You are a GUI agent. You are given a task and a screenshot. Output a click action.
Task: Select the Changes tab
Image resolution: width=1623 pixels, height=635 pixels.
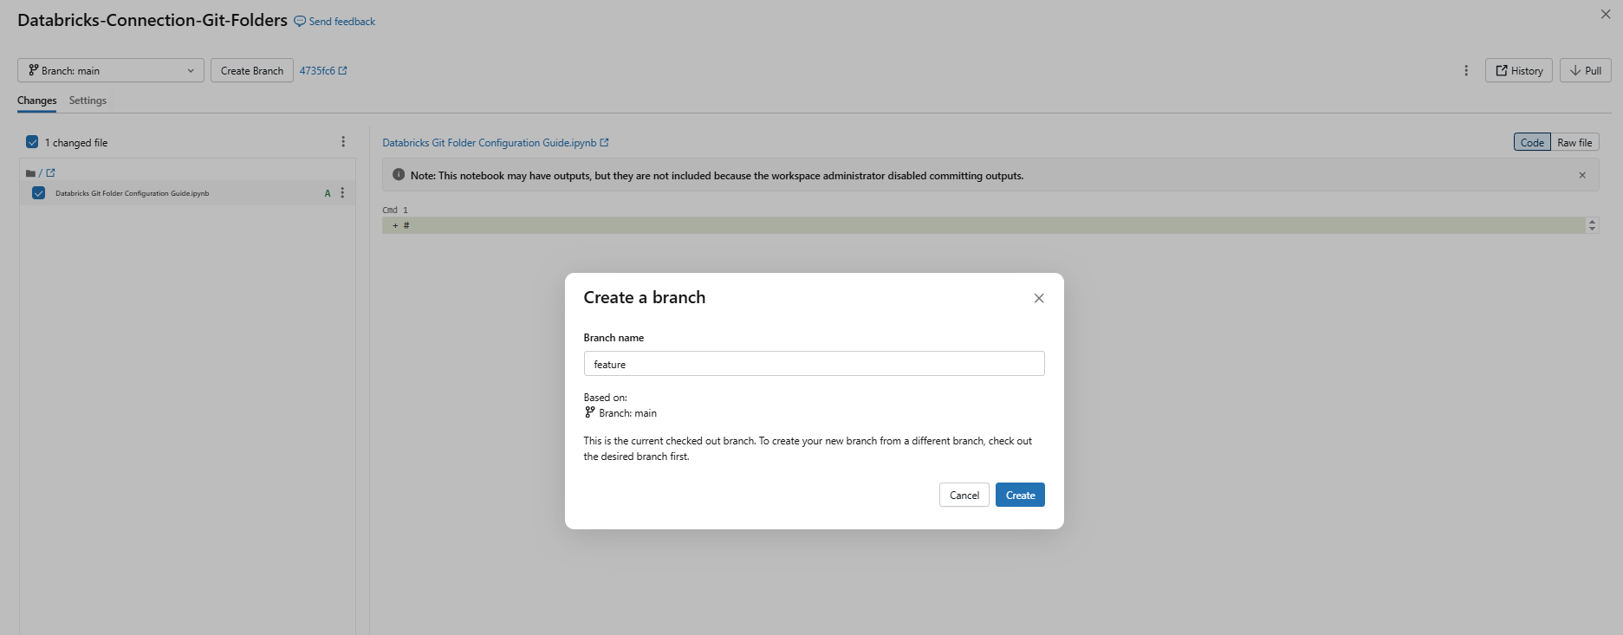(x=37, y=100)
